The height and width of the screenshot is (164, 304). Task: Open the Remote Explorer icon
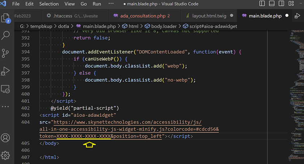coord(5,88)
